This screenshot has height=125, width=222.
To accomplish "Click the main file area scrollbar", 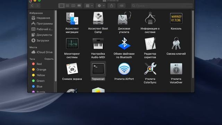I will coord(193,44).
